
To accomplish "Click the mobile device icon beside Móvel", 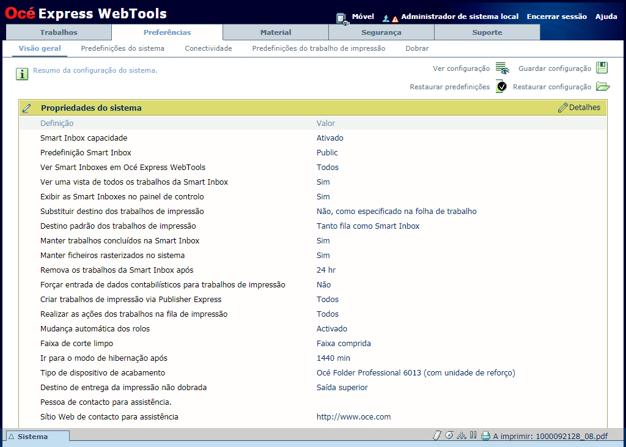I will tap(342, 19).
